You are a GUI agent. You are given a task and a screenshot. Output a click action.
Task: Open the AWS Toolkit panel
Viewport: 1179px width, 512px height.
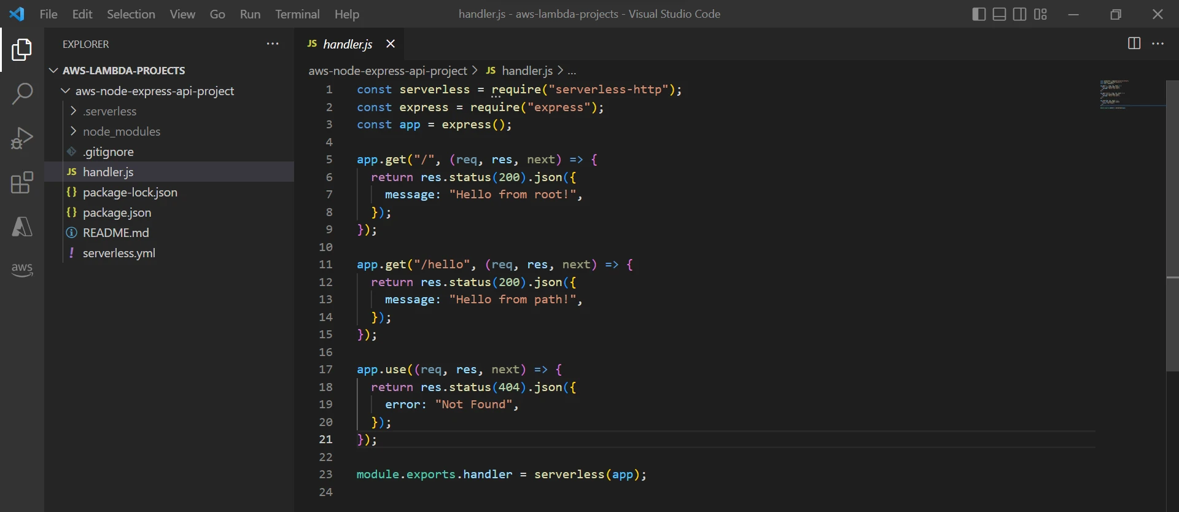click(22, 270)
